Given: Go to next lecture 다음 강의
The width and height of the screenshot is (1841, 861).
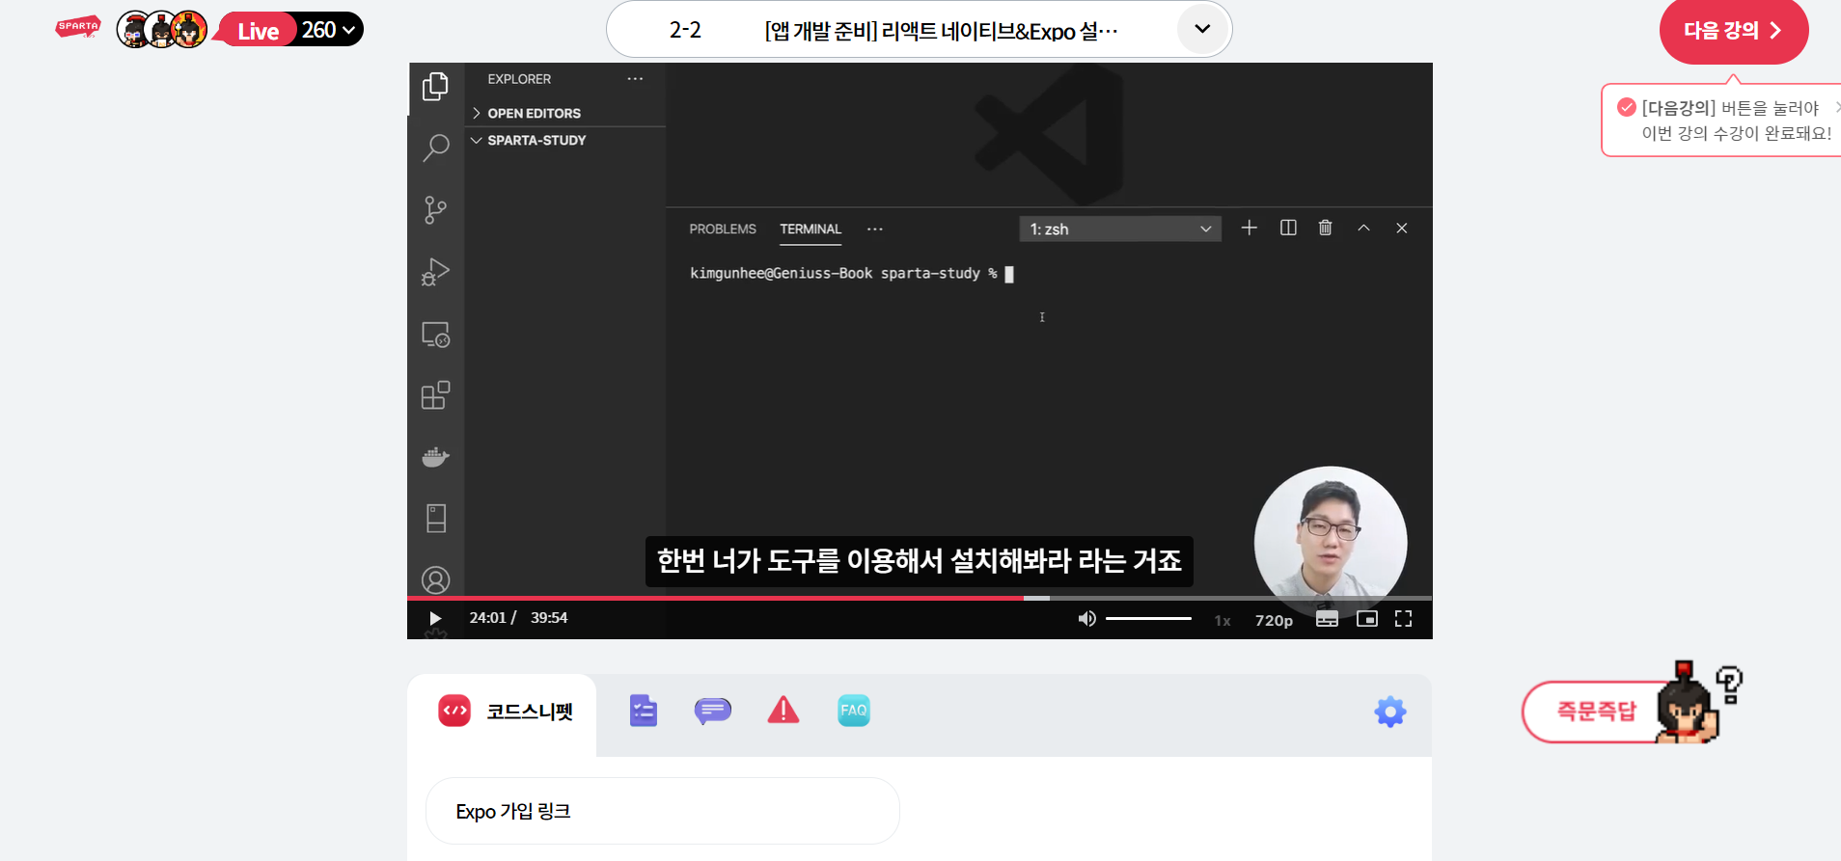Looking at the screenshot, I should click(1733, 31).
